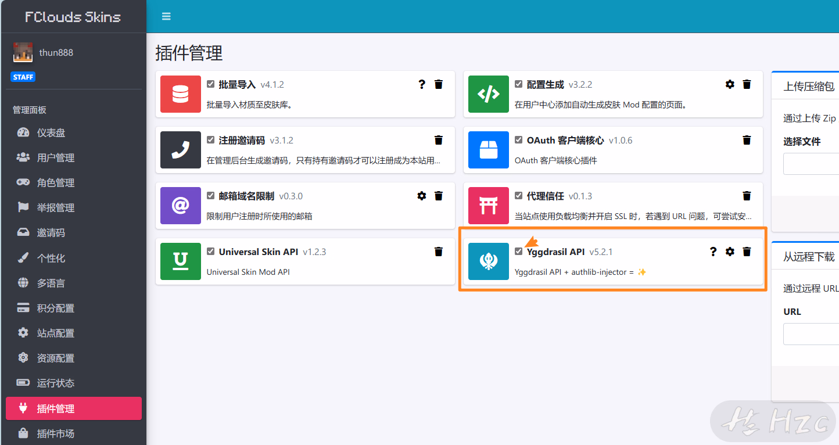Click the OAuth 客户端核心 plugin title
839x445 pixels.
point(565,140)
